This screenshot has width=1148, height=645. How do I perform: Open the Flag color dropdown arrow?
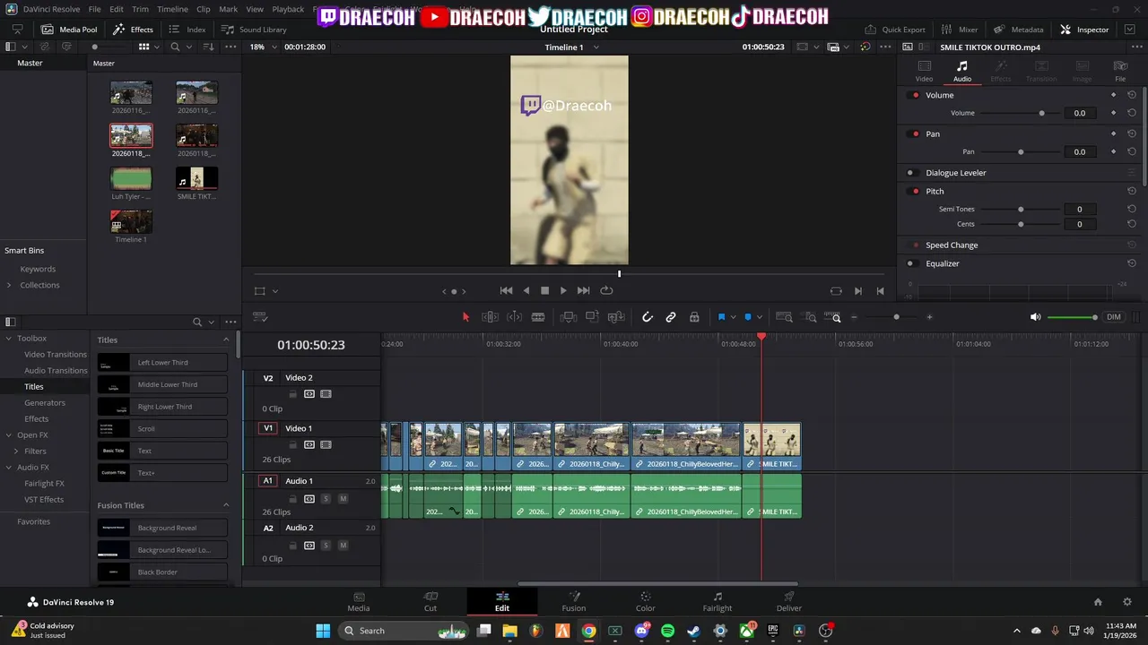[733, 317]
